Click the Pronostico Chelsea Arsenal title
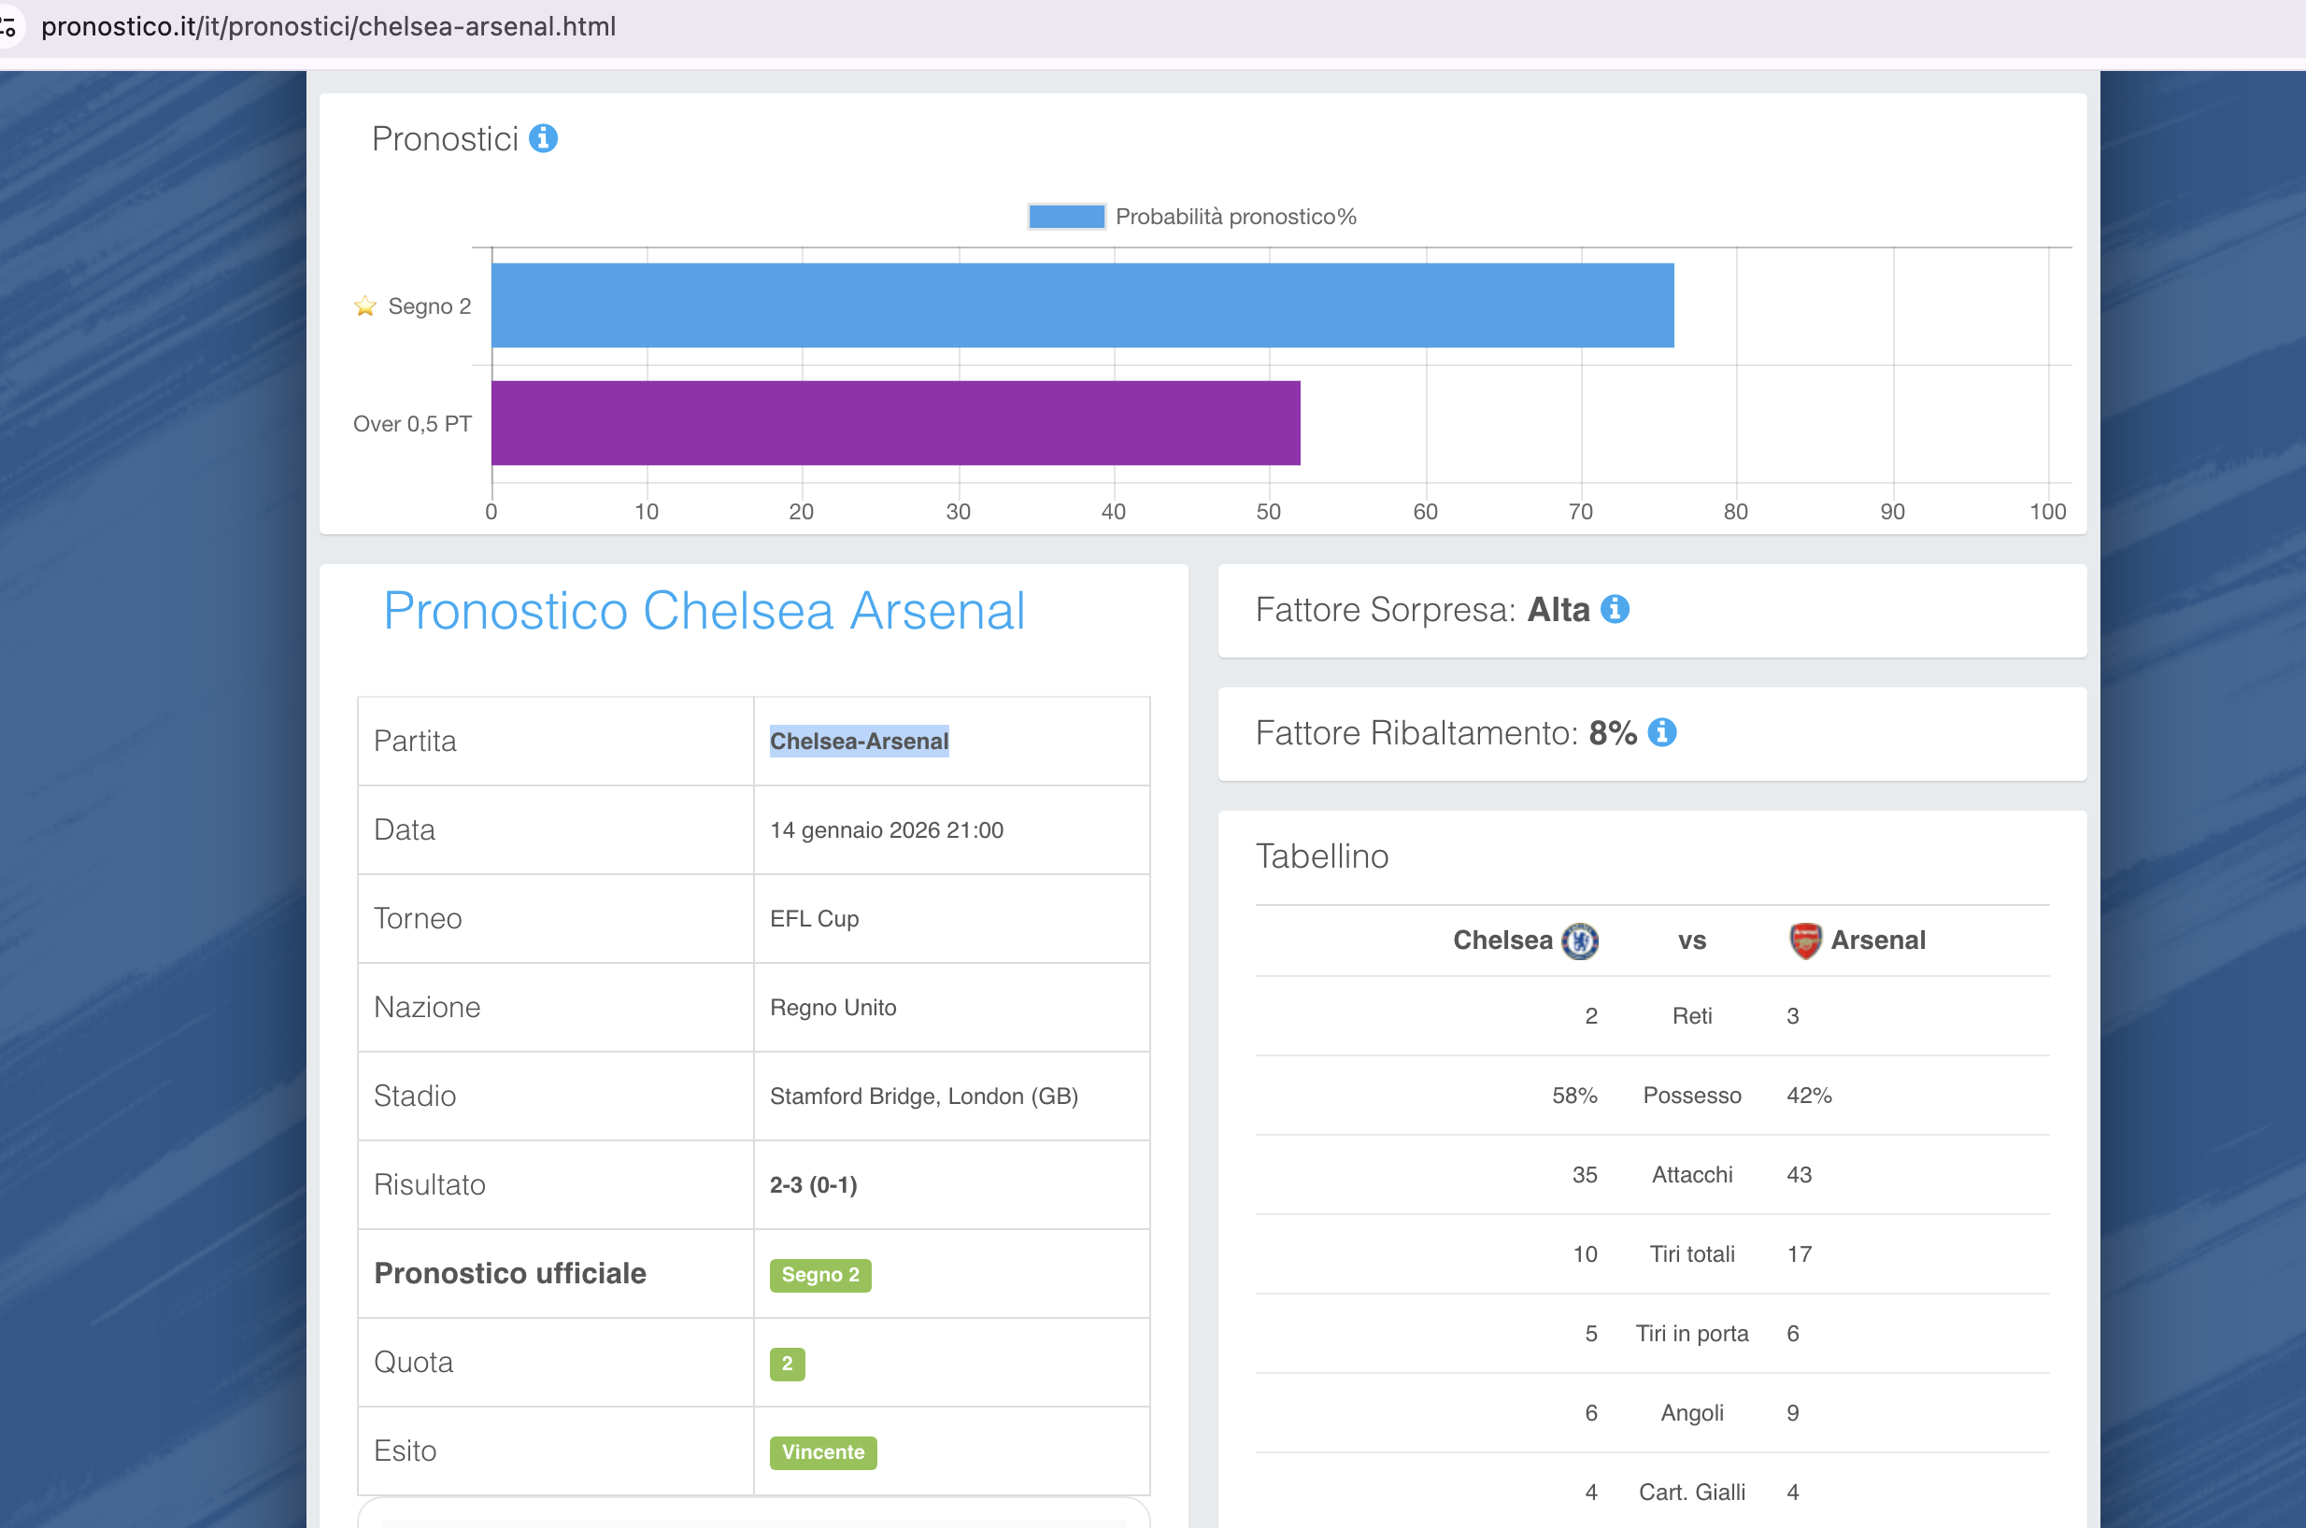 (704, 611)
